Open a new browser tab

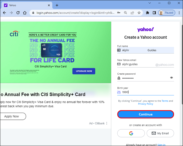coord(57,5)
